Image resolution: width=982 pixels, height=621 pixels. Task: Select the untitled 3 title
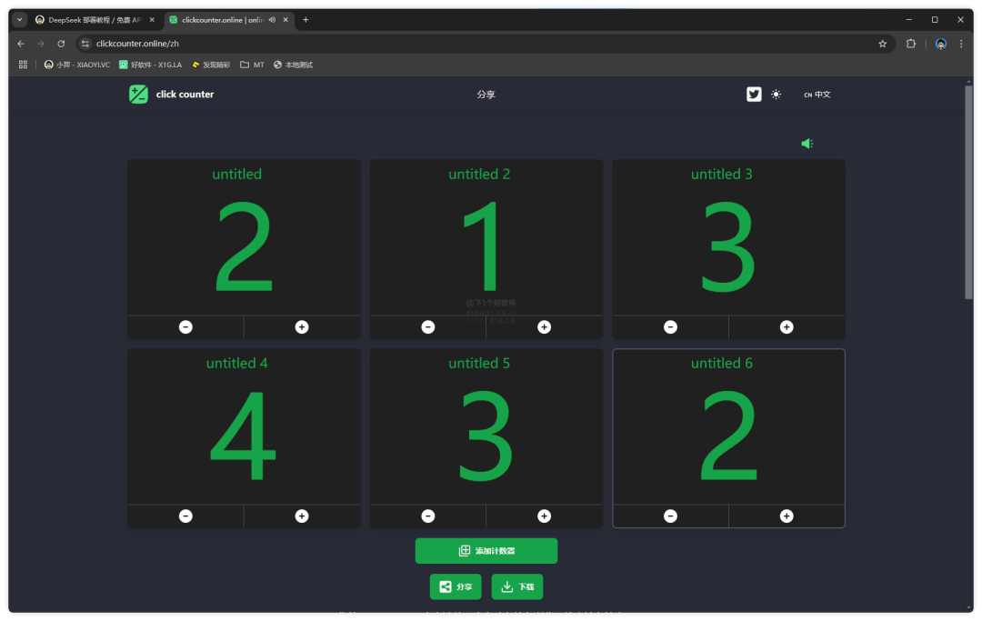click(721, 174)
